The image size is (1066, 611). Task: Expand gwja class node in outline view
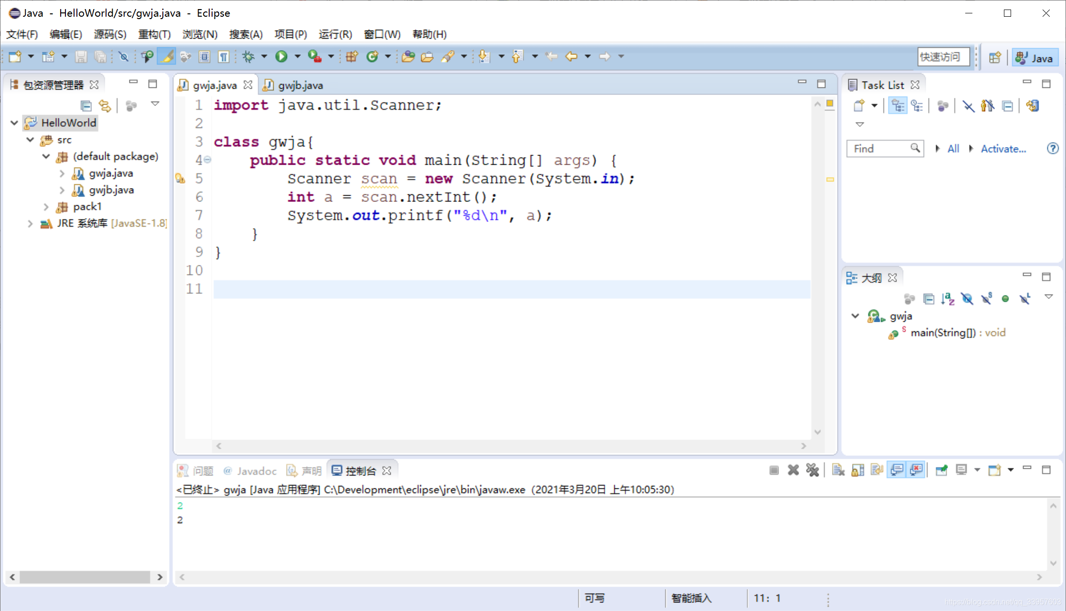pyautogui.click(x=857, y=316)
